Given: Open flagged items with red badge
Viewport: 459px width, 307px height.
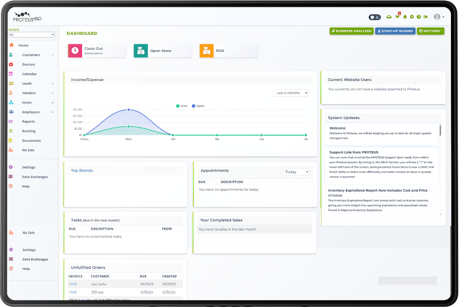Looking at the screenshot, I should click(397, 17).
